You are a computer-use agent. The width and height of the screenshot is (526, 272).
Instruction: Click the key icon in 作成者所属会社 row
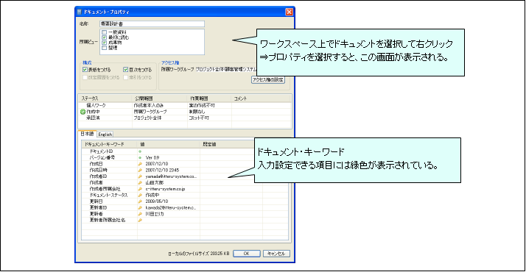pyautogui.click(x=140, y=189)
